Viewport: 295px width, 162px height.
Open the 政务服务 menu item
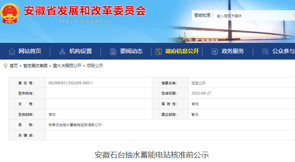(233, 51)
